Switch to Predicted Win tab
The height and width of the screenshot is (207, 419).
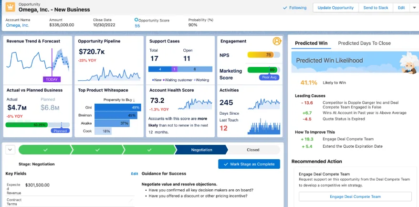[x=311, y=43]
